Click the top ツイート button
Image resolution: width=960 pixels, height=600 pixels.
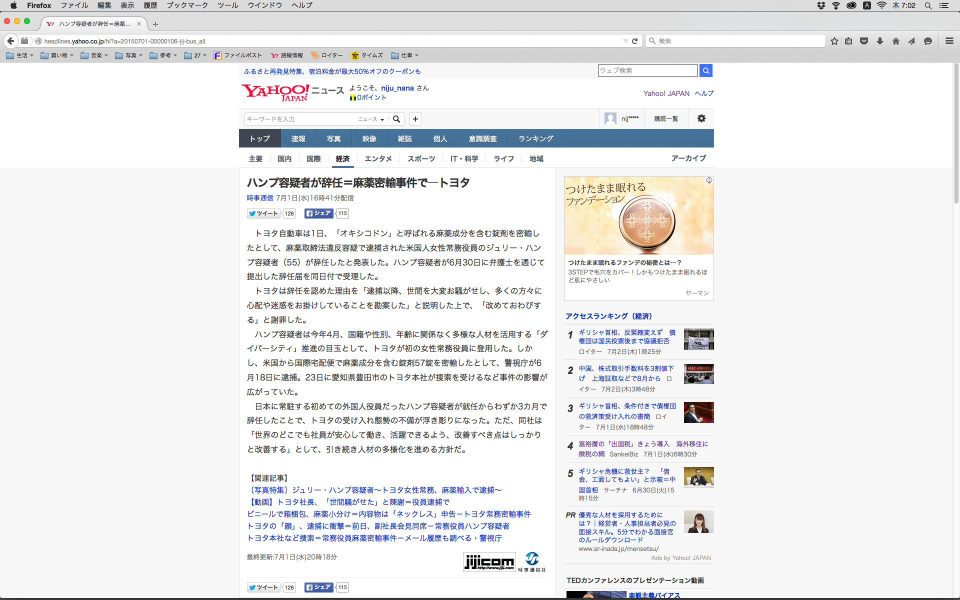(263, 213)
